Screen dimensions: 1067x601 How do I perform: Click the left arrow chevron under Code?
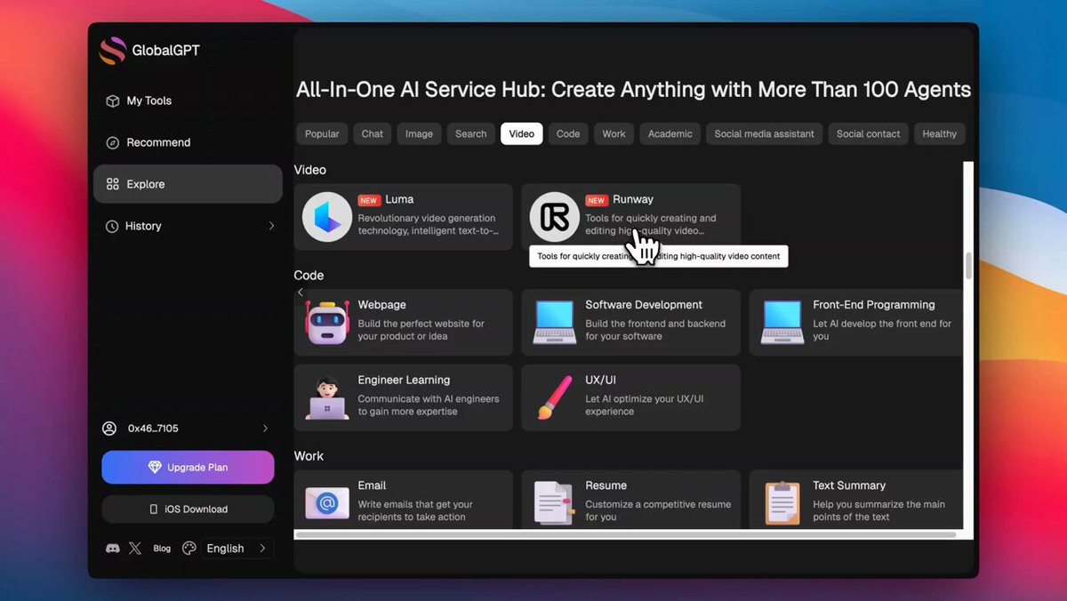tap(301, 292)
